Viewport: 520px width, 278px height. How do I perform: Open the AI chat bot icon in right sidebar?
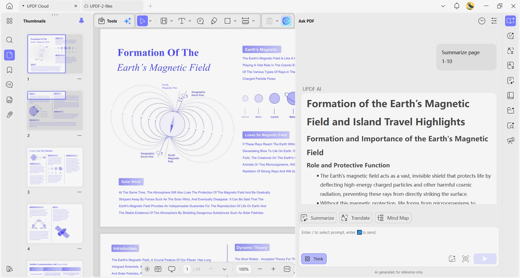click(x=510, y=36)
